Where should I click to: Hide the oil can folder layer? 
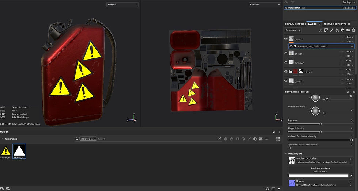286,72
